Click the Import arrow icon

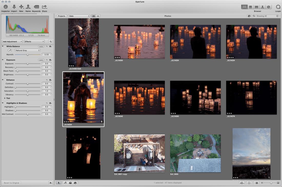(x=14, y=7)
